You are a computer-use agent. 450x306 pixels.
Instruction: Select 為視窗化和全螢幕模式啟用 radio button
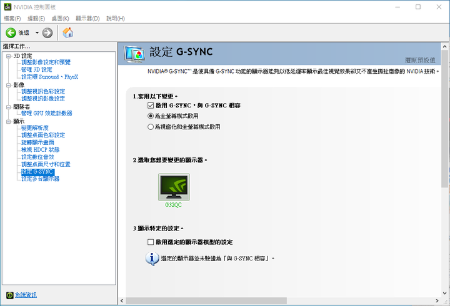tap(151, 127)
